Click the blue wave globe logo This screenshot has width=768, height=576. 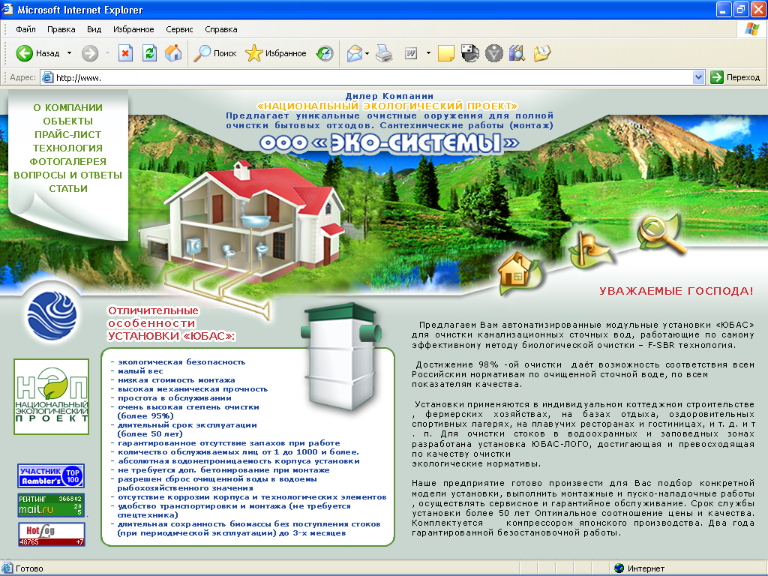coord(52,315)
